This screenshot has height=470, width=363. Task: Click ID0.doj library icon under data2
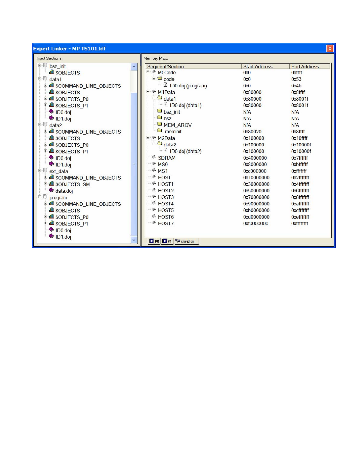51,158
